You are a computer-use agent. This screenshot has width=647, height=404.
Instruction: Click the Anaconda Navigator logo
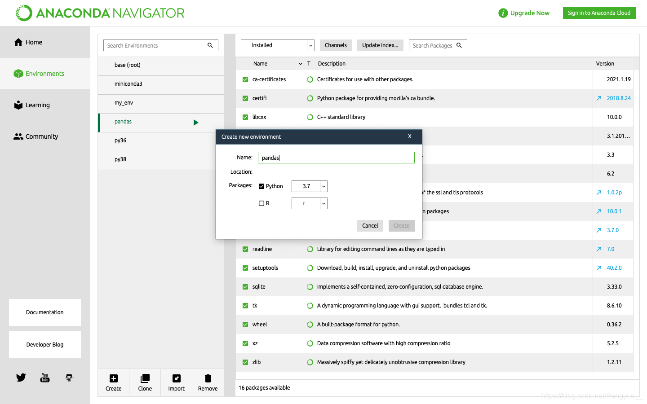pos(100,13)
